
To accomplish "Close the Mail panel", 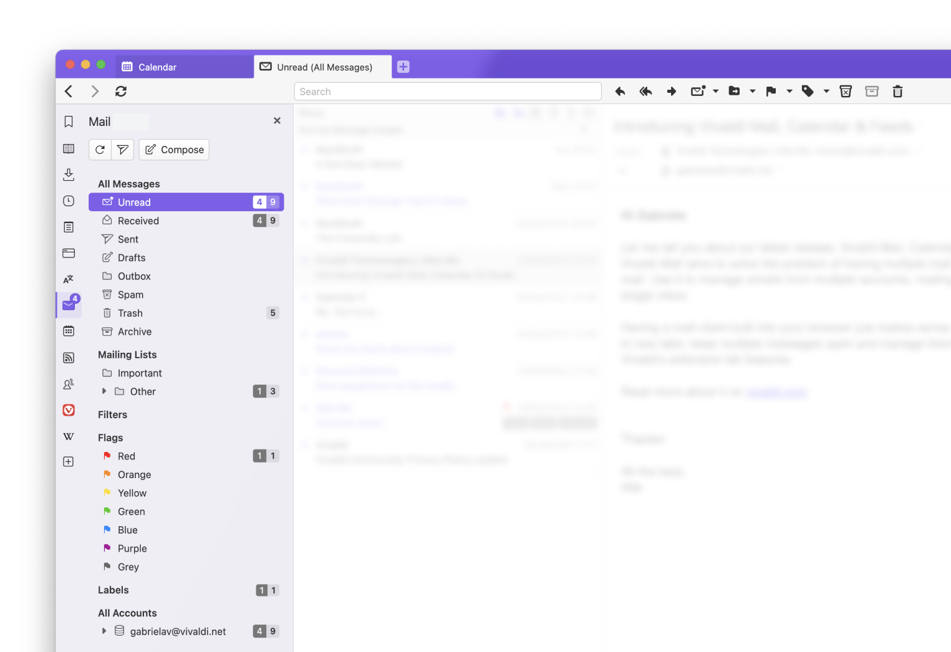I will tap(277, 121).
